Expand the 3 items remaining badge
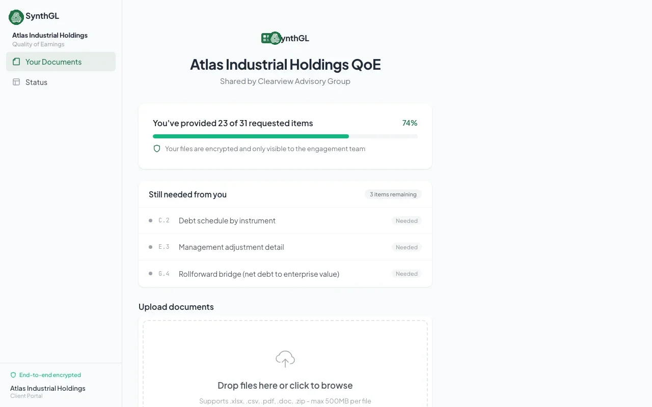Screen dimensions: 652x407 coord(393,194)
